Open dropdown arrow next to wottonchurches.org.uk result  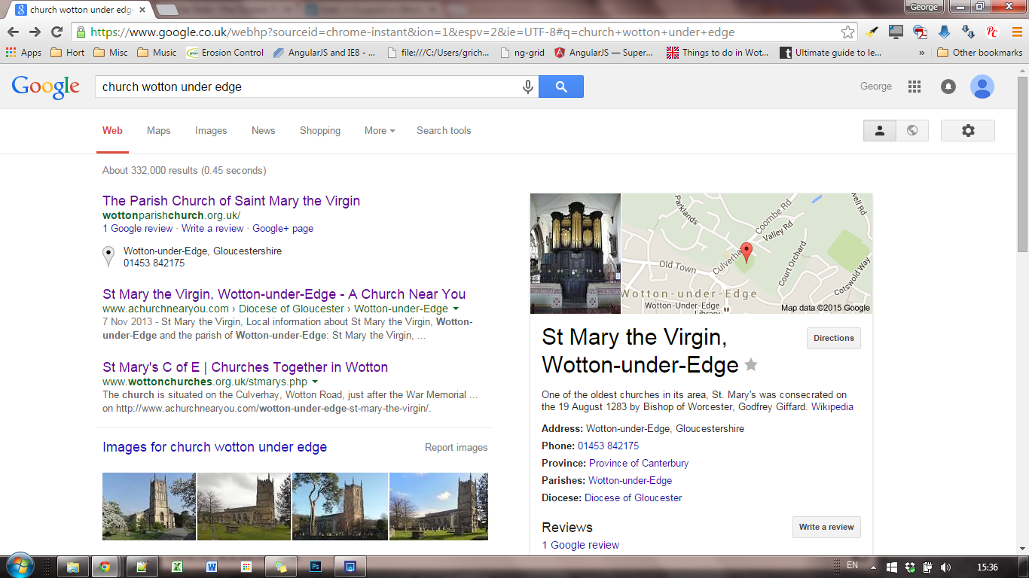click(x=315, y=382)
